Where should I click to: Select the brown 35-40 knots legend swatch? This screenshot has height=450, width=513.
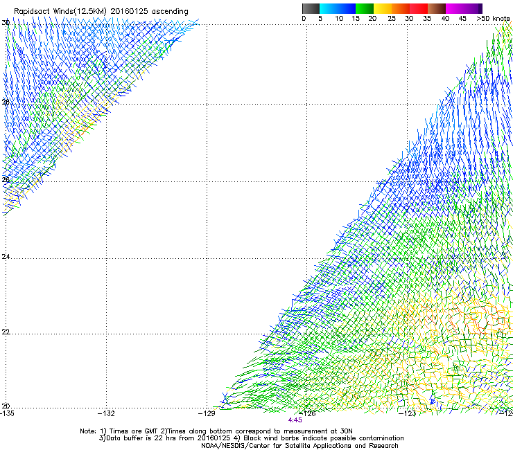437,8
